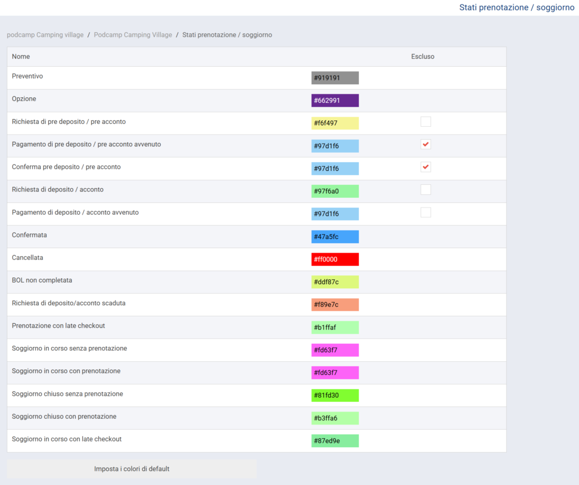
Task: Check Escluso for Richiesta di pre deposito
Action: pos(426,122)
